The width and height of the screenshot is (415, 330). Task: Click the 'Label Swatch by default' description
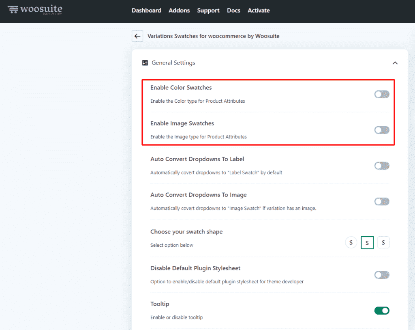[216, 173]
